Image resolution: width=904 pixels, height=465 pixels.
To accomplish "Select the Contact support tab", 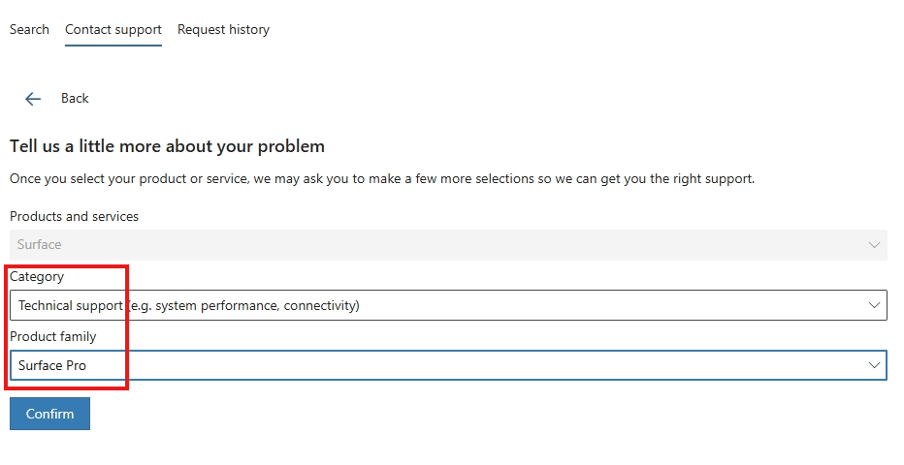I will (x=113, y=29).
